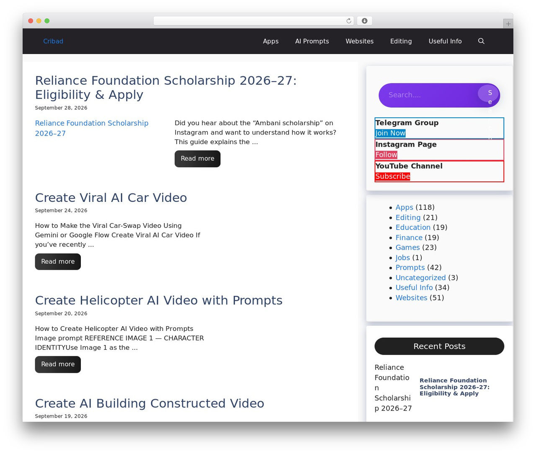Click Join Now for Telegram Group
This screenshot has height=454, width=536.
coord(390,133)
